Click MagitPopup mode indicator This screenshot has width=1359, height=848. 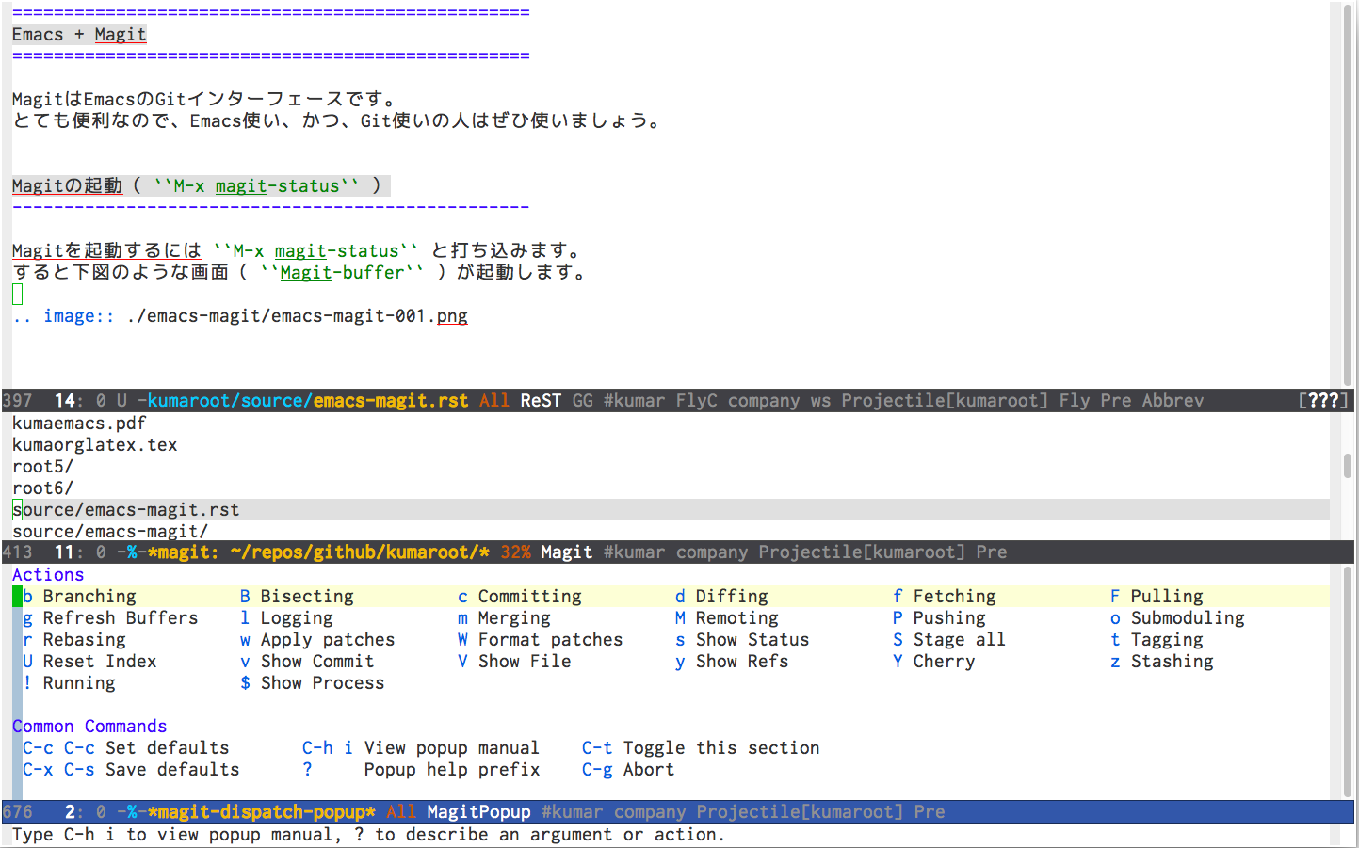click(478, 811)
